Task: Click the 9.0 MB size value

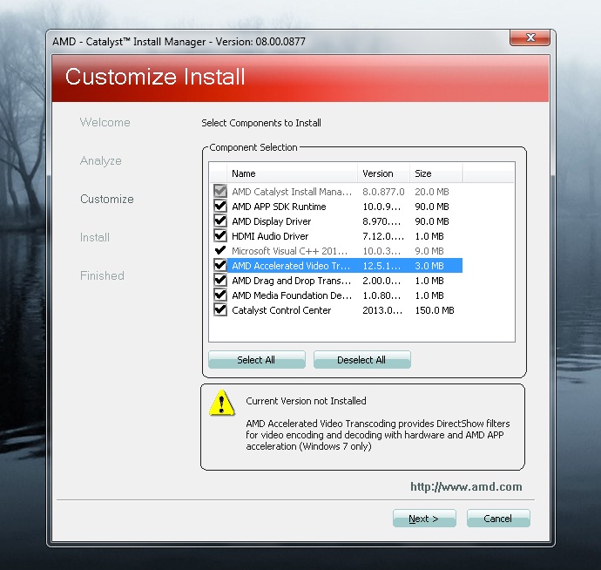Action: 429,251
